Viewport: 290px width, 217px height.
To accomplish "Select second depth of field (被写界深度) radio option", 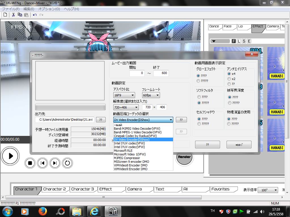I will click(230, 103).
